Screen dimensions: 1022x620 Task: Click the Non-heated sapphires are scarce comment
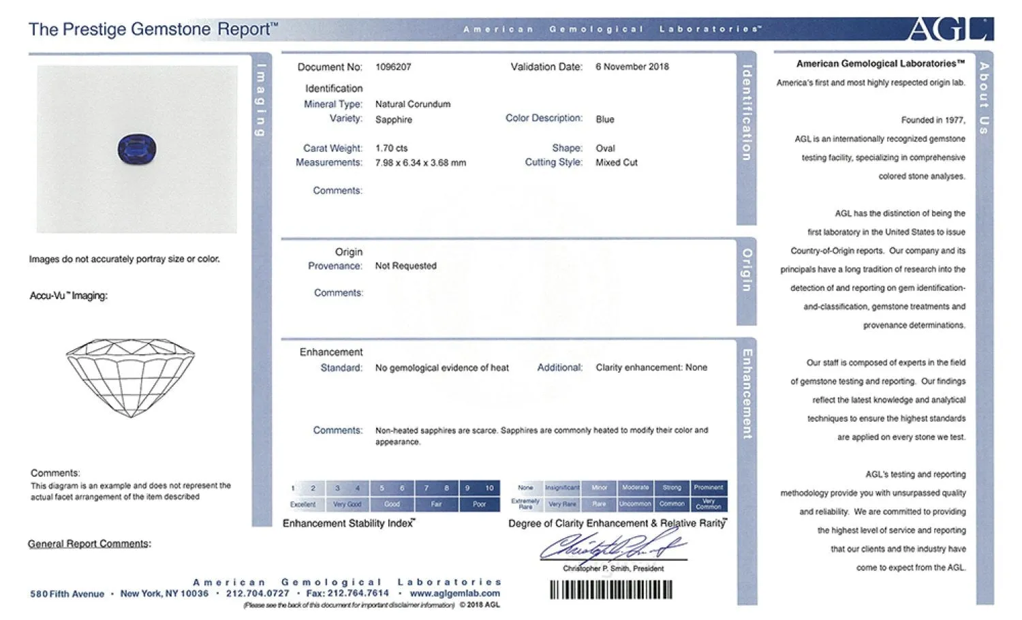click(542, 436)
